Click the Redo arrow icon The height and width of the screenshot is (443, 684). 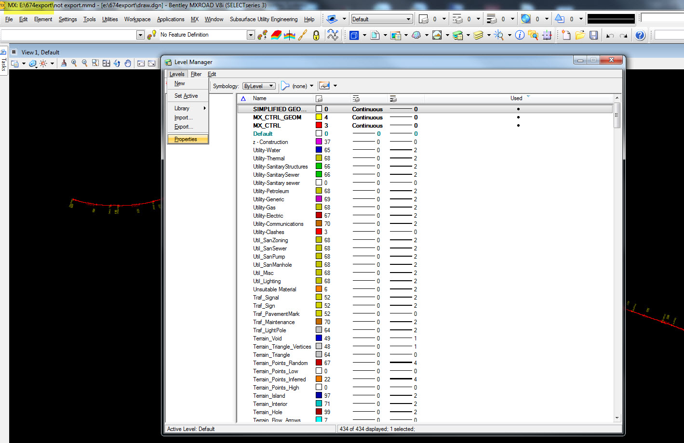point(623,36)
